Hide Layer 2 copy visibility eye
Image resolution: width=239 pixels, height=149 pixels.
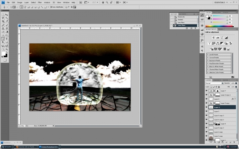tap(206, 132)
